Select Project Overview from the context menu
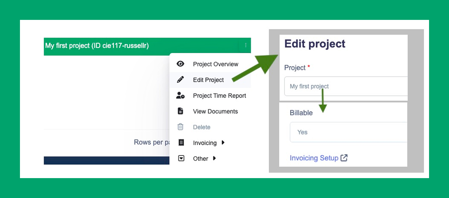The image size is (449, 198). pyautogui.click(x=215, y=64)
